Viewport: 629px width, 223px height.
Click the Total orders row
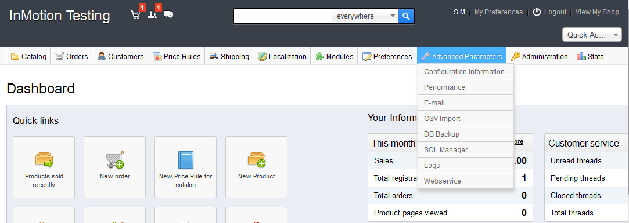point(450,195)
